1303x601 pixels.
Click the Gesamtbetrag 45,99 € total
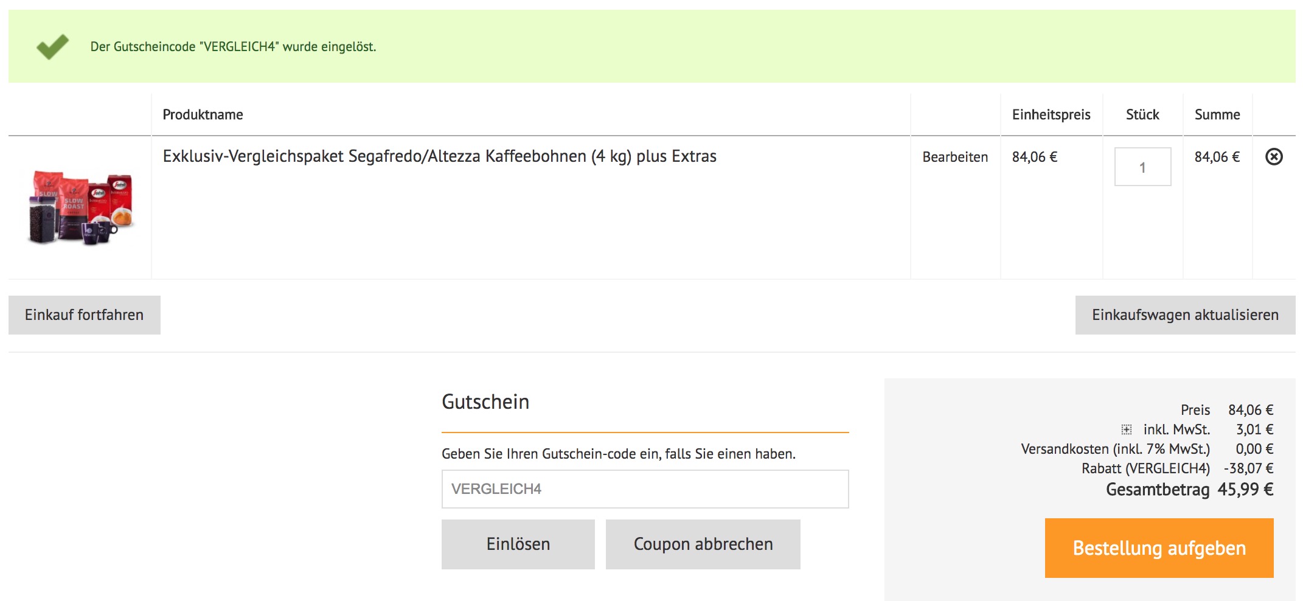pyautogui.click(x=1189, y=490)
